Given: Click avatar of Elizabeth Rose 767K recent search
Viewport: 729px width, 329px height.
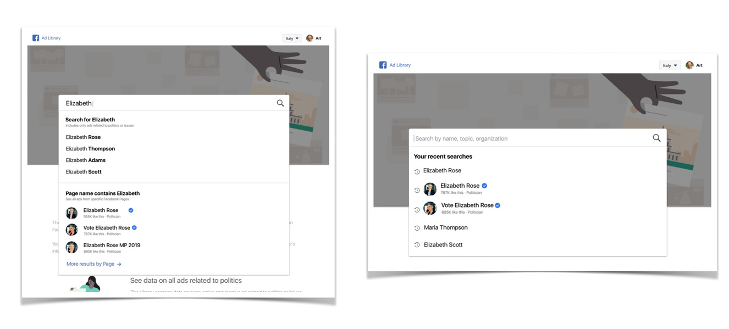Looking at the screenshot, I should (x=430, y=189).
